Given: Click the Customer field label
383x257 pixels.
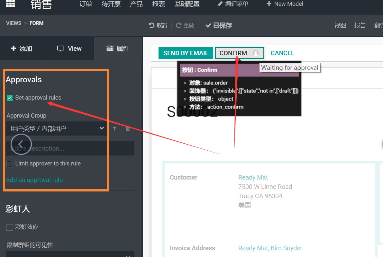Looking at the screenshot, I should [x=183, y=177].
